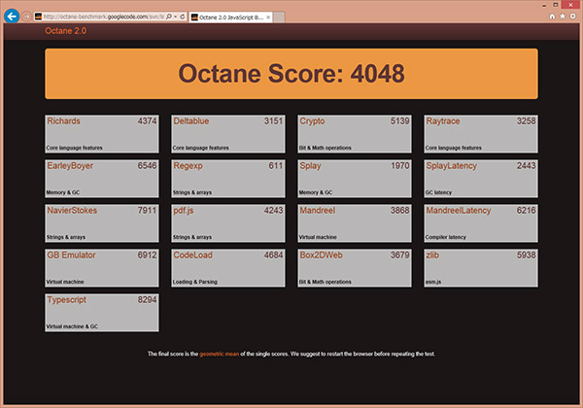Select the Raytrace benchmark tile

pos(481,134)
